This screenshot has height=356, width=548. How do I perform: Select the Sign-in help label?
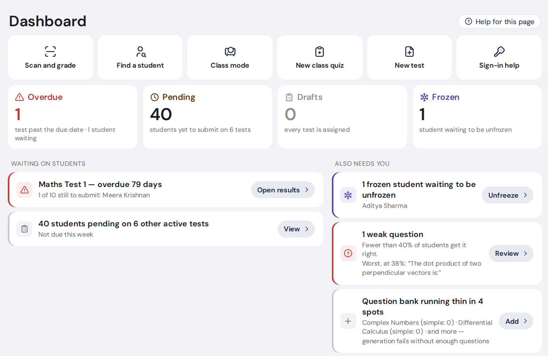[499, 66]
